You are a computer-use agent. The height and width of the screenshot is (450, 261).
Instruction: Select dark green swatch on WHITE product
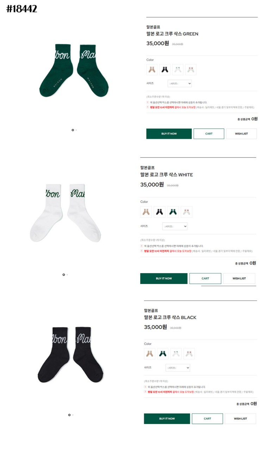[x=173, y=212]
